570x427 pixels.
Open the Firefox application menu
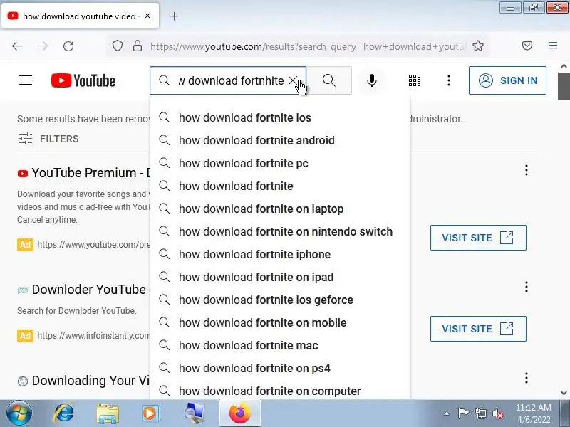[553, 46]
